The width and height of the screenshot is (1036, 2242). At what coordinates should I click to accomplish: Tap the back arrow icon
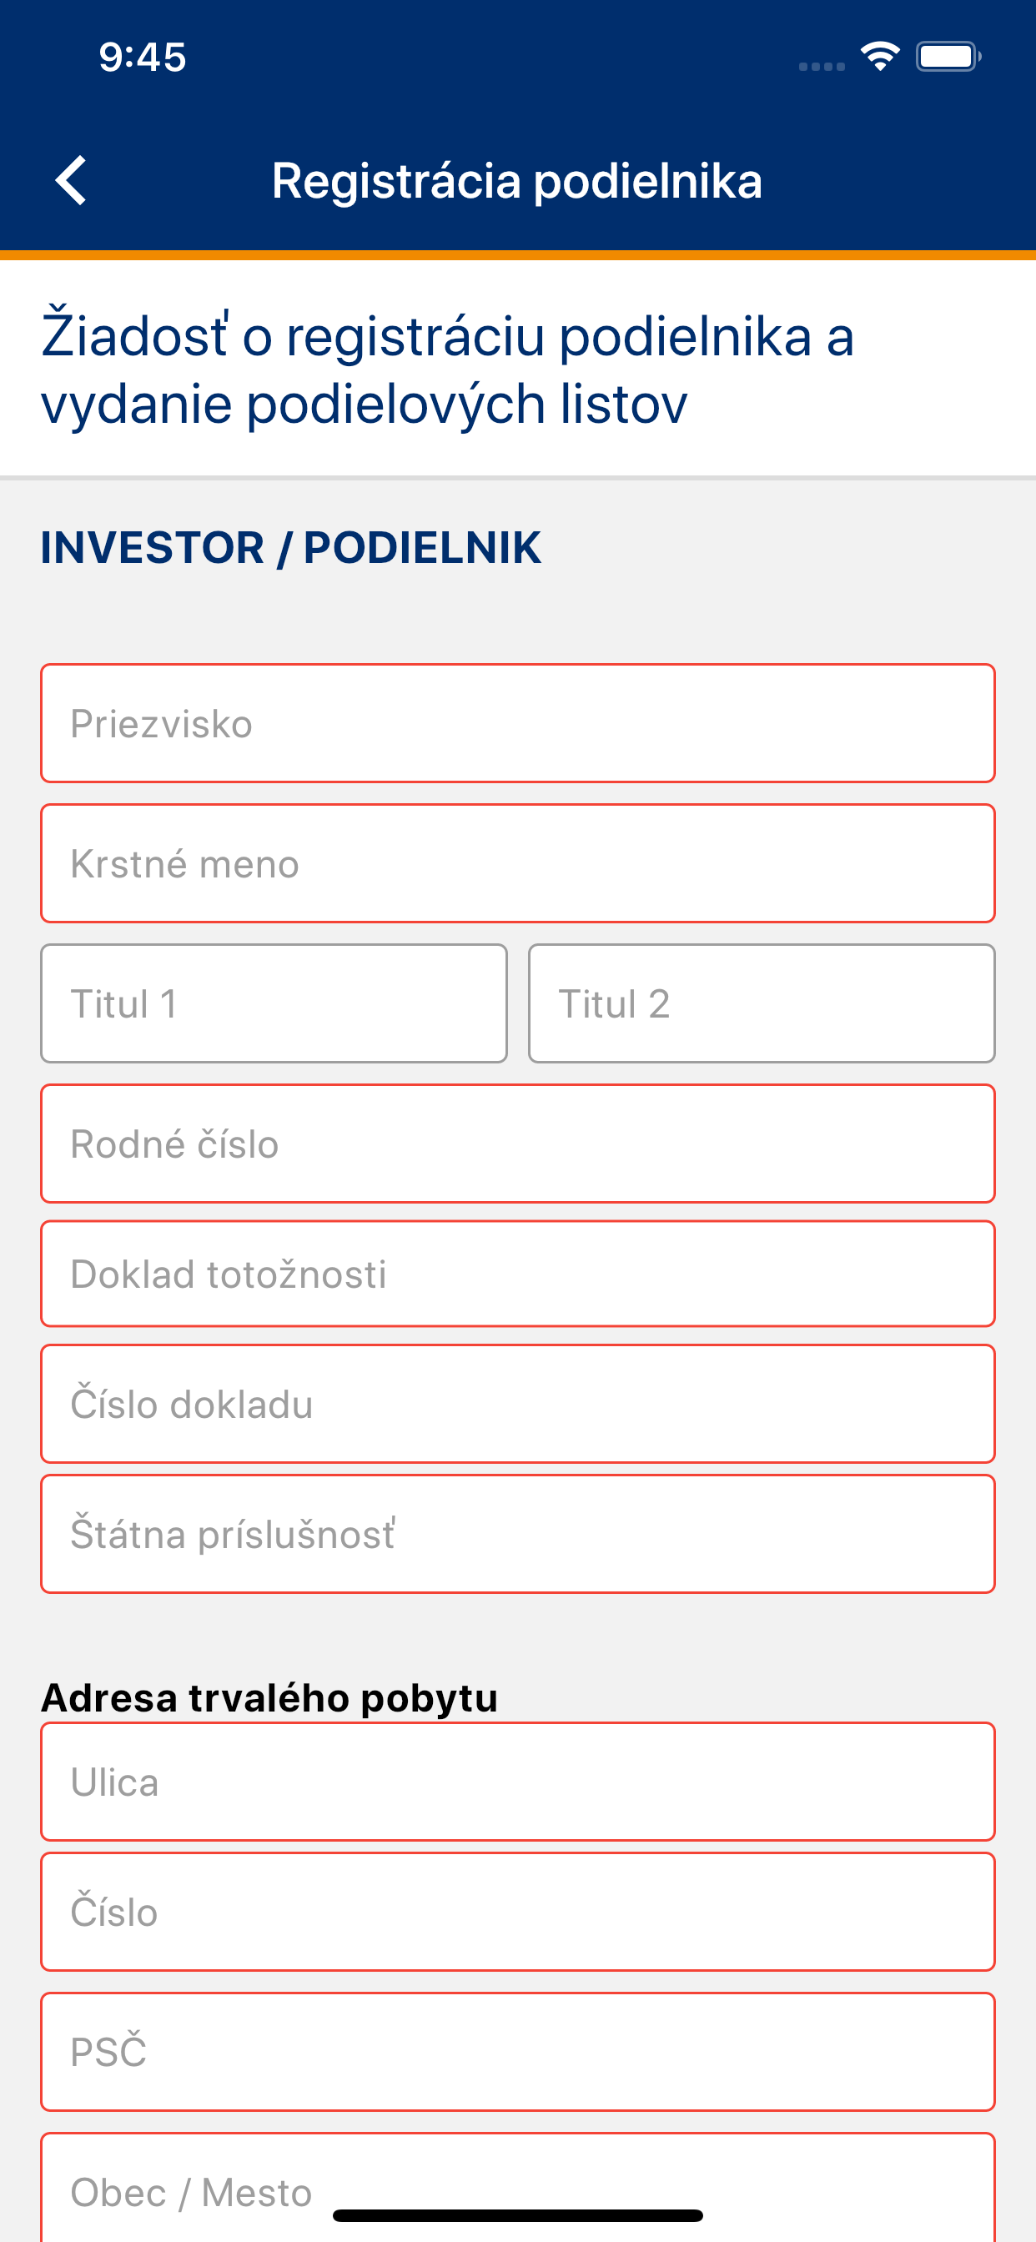(72, 180)
